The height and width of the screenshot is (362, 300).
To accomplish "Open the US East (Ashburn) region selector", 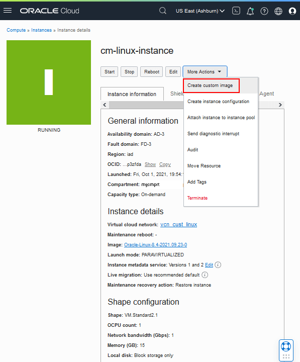I will [200, 11].
